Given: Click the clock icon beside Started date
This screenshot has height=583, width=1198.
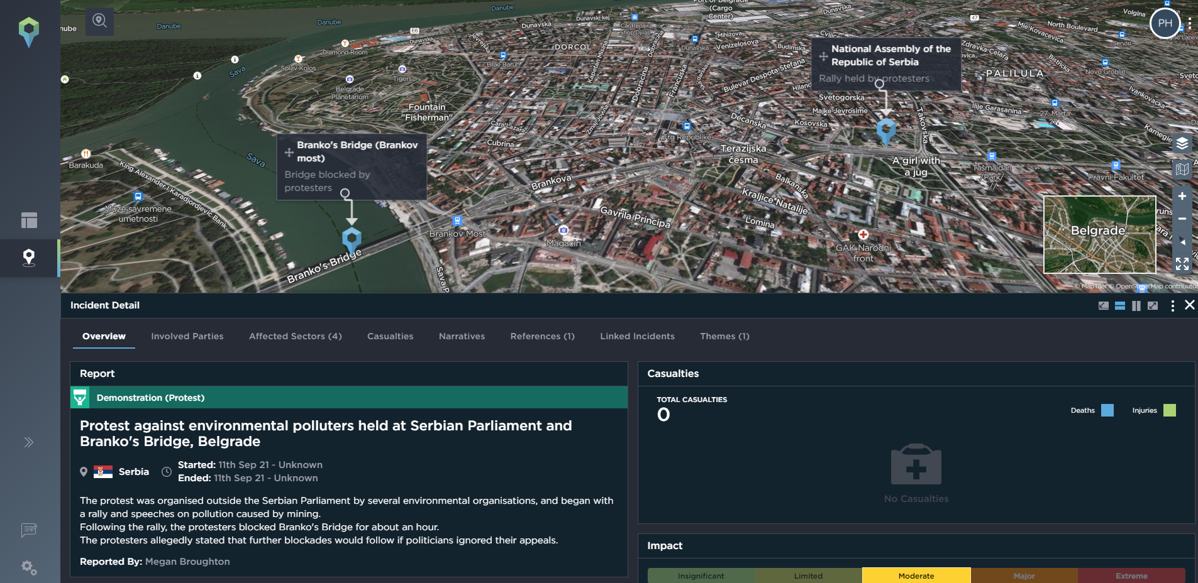Looking at the screenshot, I should coord(167,472).
